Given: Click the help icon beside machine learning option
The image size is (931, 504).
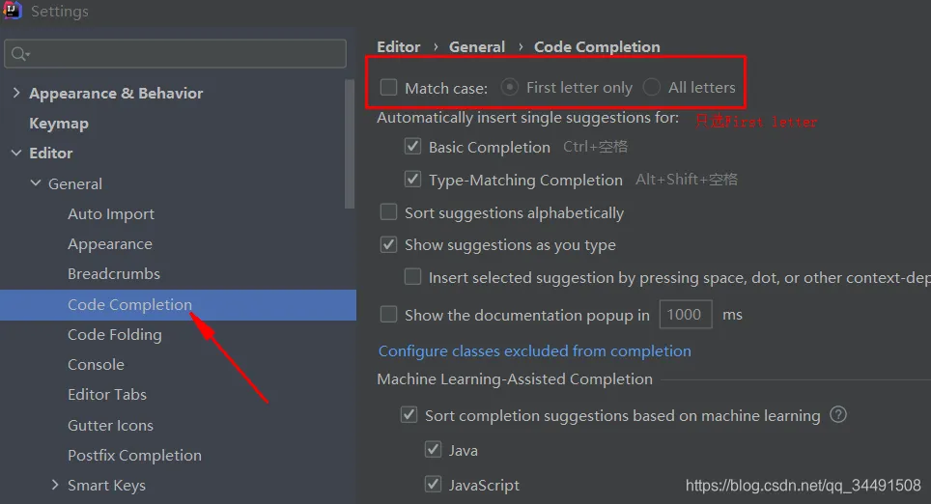Looking at the screenshot, I should click(837, 415).
